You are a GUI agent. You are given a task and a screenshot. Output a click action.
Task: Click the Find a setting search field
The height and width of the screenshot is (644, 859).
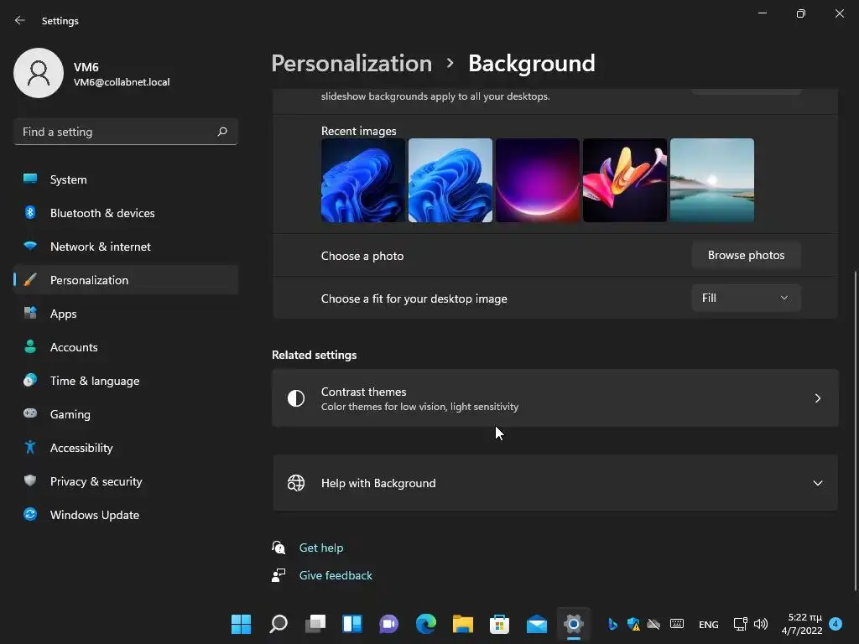(x=126, y=132)
